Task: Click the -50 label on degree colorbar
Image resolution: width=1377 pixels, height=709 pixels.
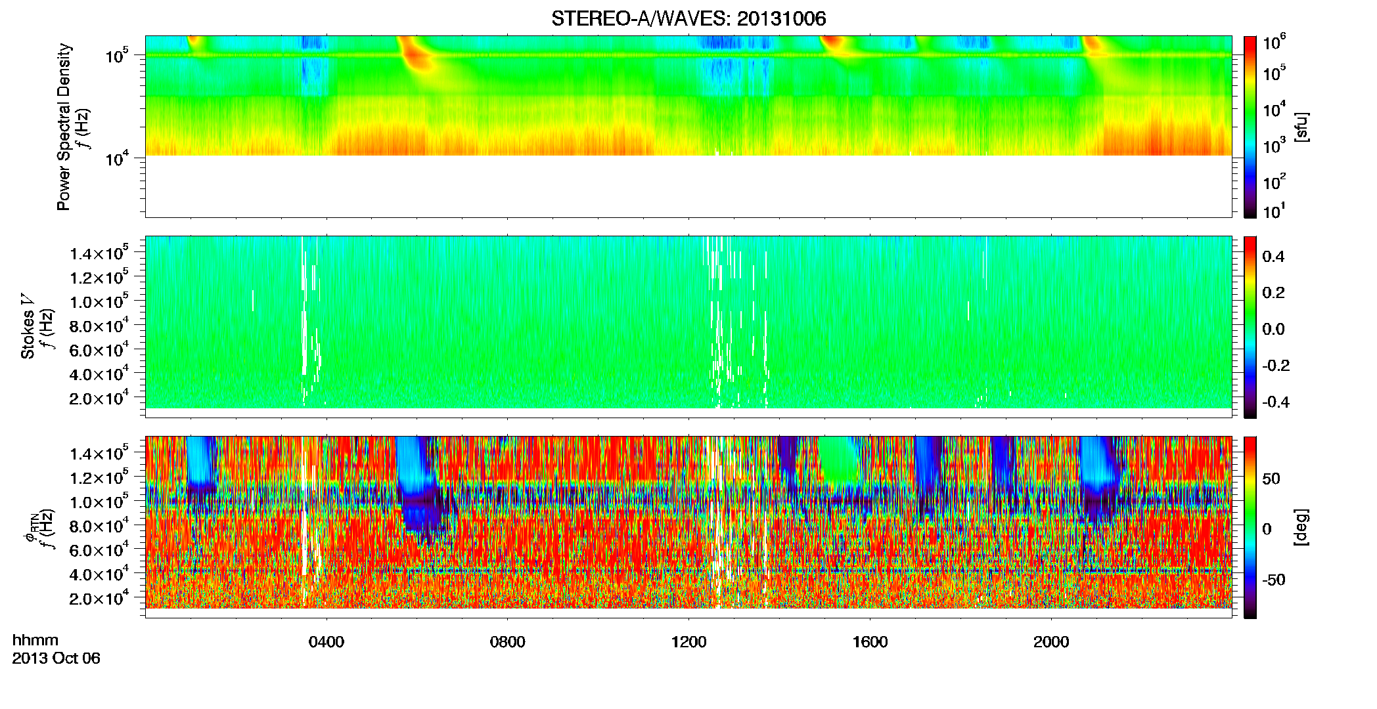Action: click(1273, 580)
